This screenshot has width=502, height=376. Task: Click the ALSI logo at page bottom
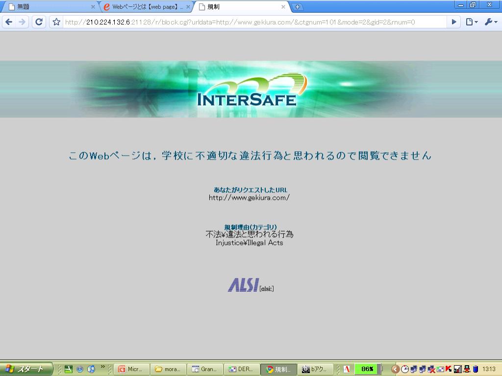tap(251, 284)
